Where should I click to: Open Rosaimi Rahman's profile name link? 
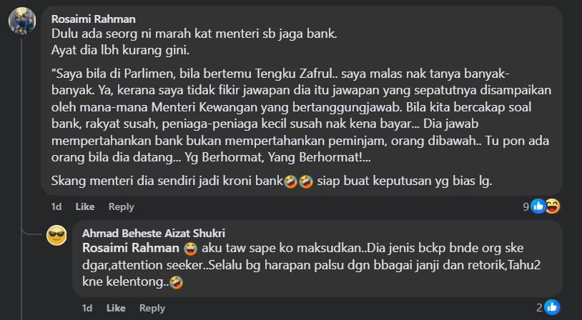(x=93, y=19)
